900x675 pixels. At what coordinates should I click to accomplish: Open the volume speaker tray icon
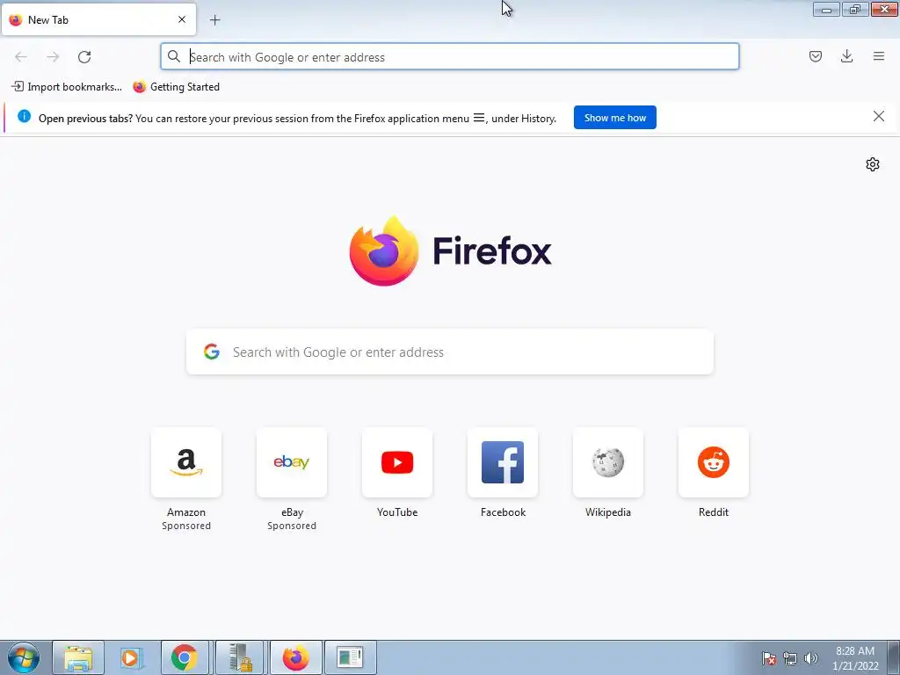point(810,658)
